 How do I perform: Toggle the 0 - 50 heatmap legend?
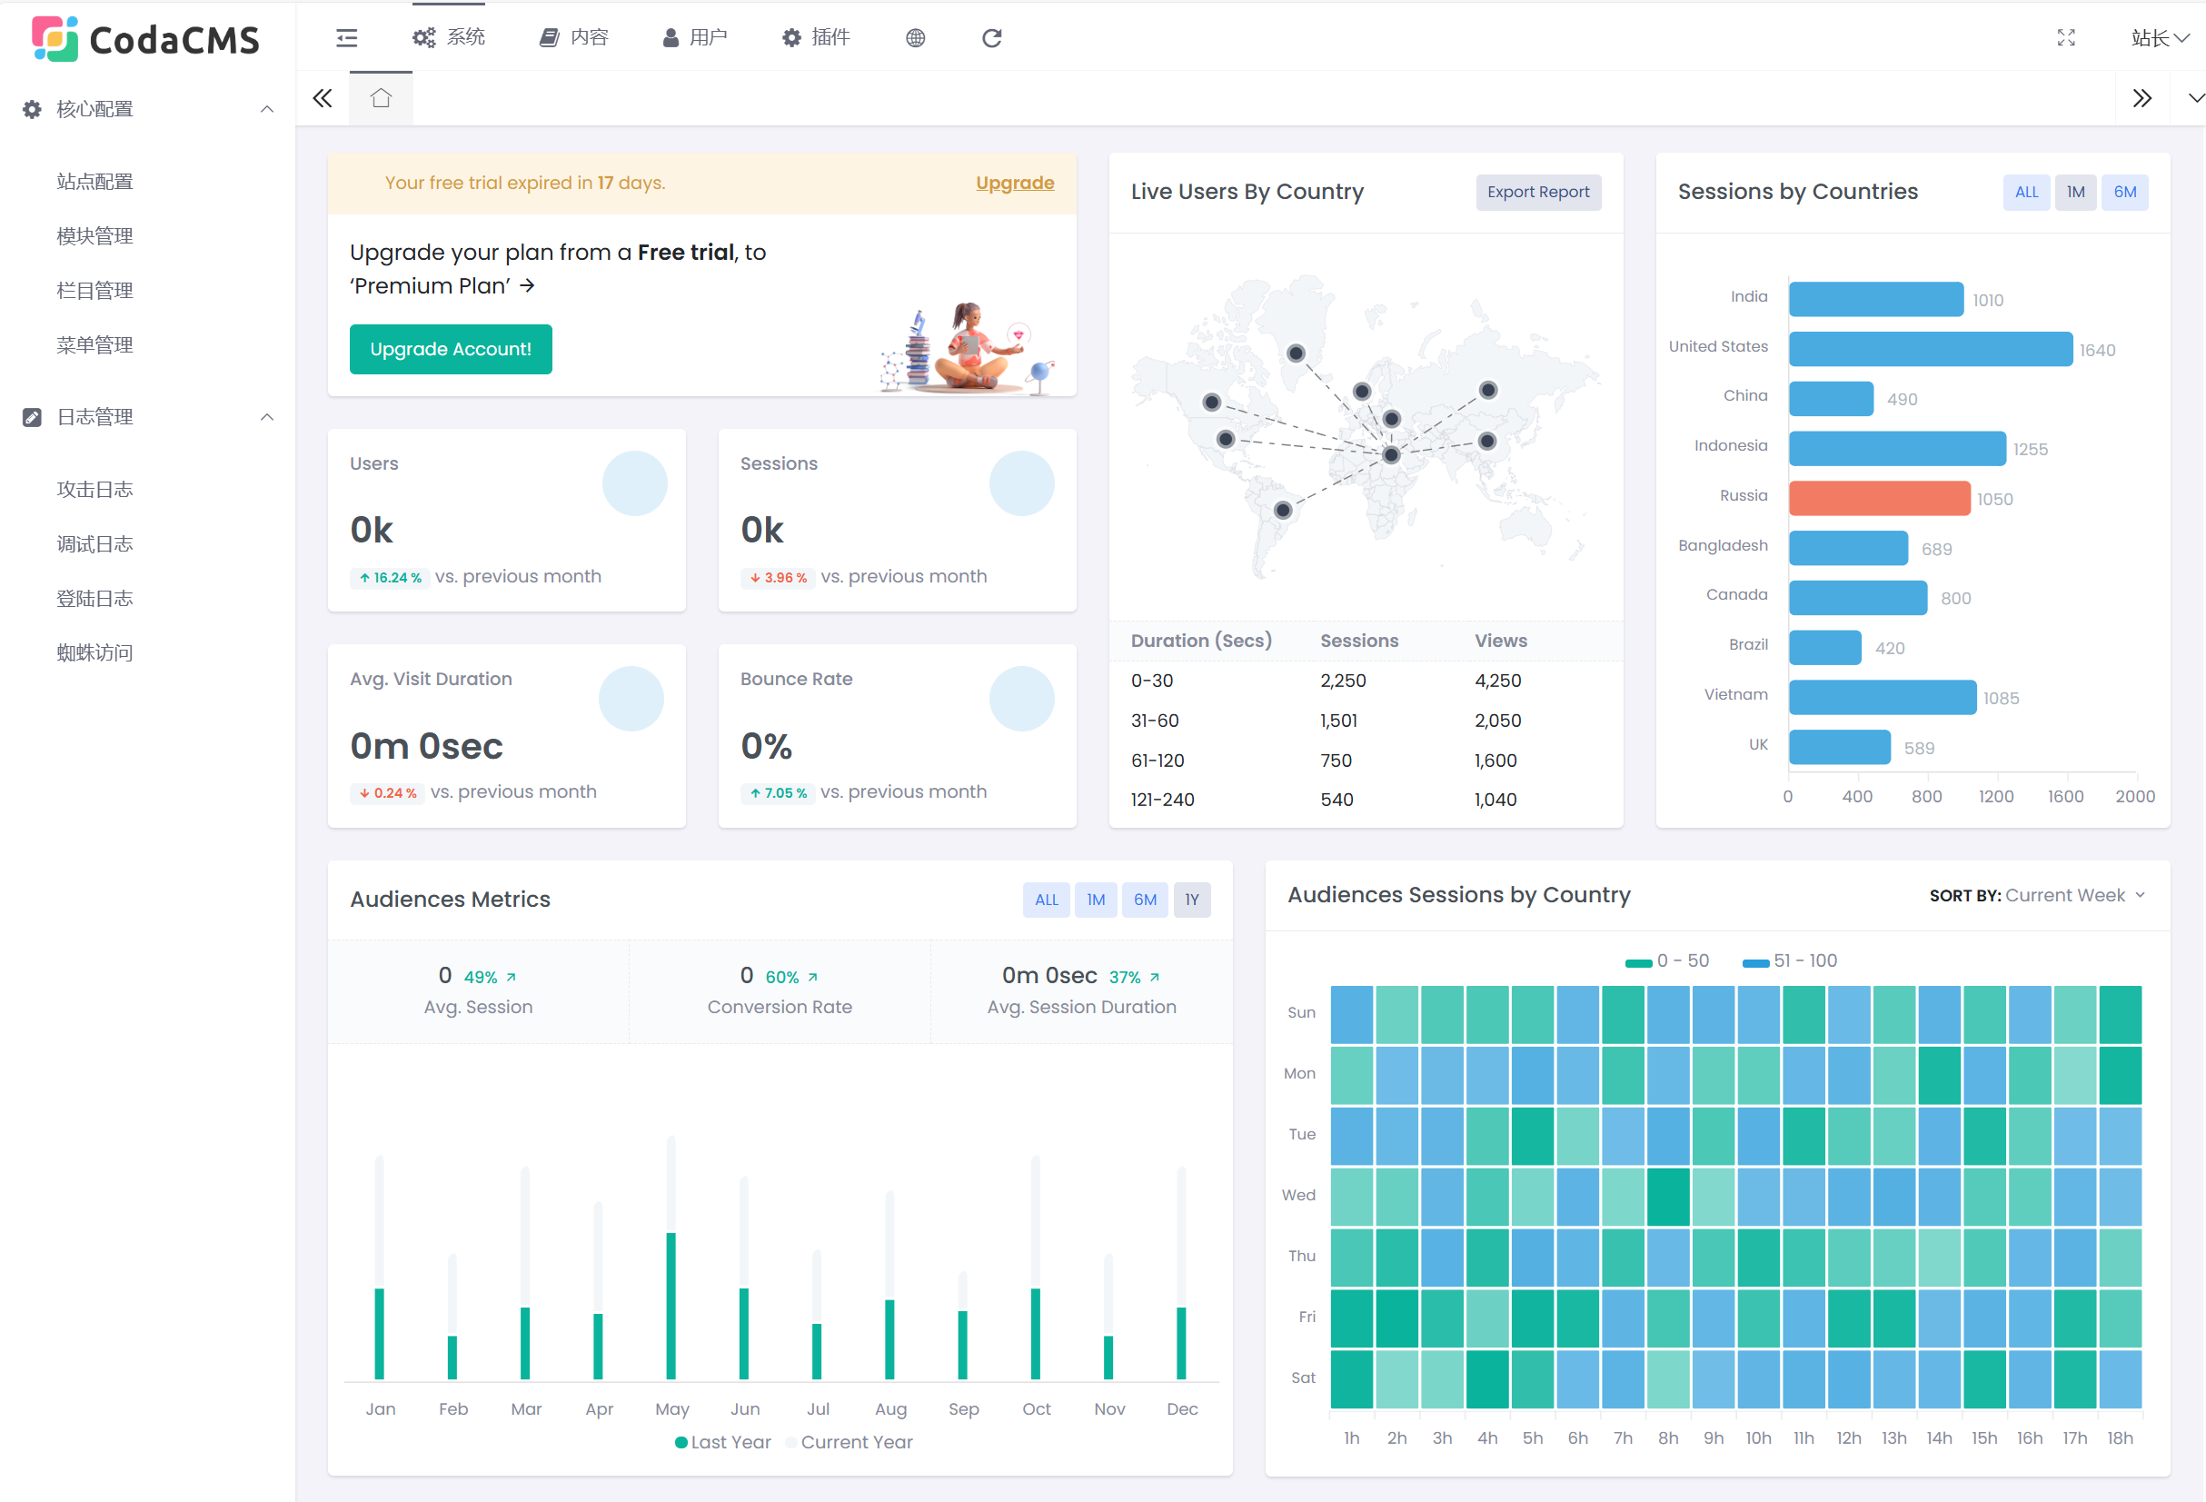[1667, 960]
